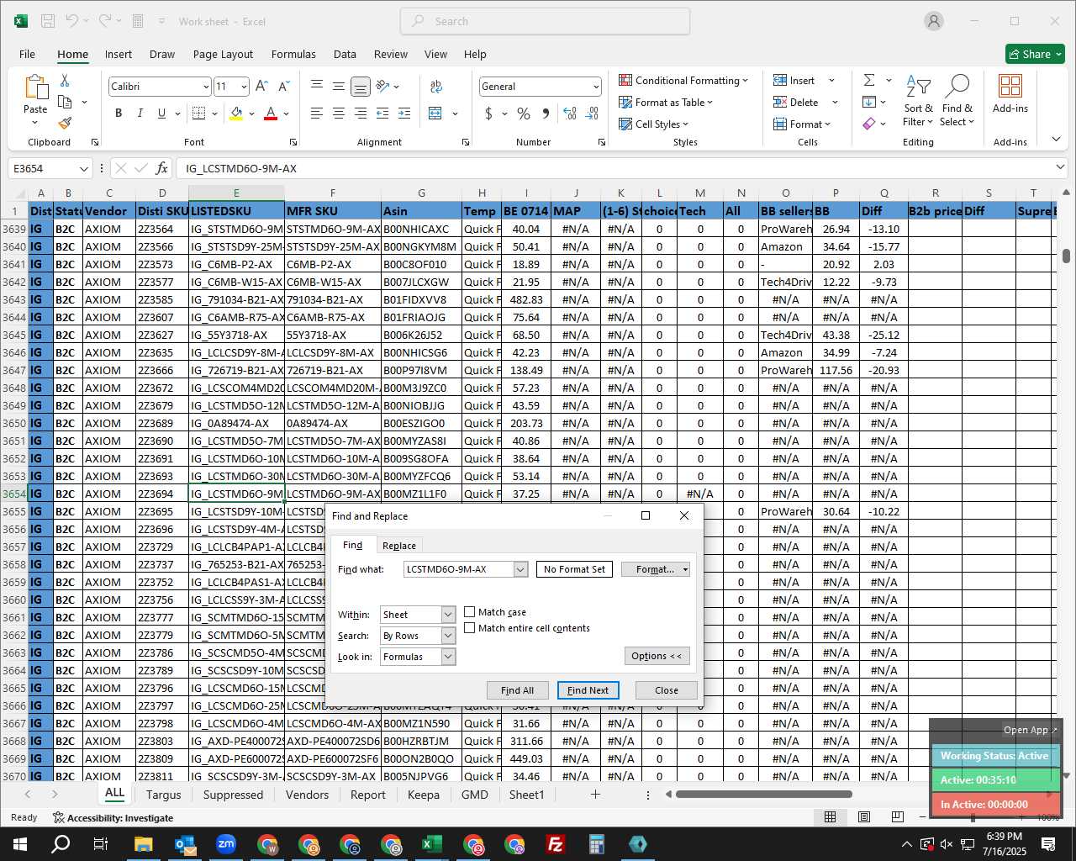Apply Percent Style format
Viewport: 1076px width, 861px height.
click(x=524, y=113)
